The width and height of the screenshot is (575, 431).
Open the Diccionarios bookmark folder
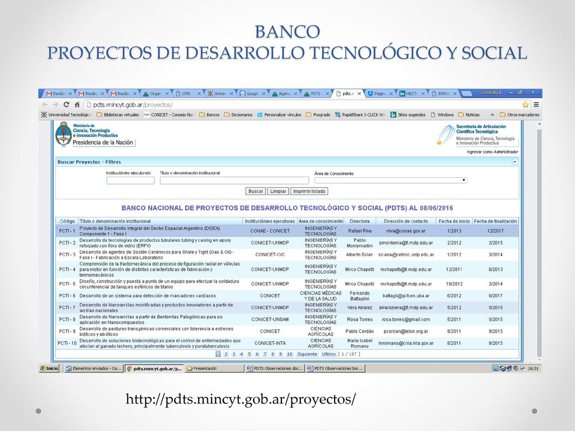[238, 114]
